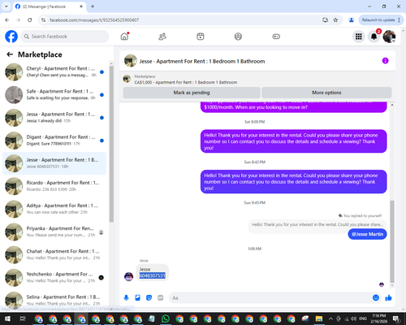This screenshot has width=406, height=325.
Task: Focus the Search Facebook field
Action: pos(65,37)
